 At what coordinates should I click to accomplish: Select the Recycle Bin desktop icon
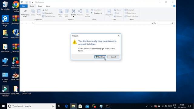click(5, 6)
